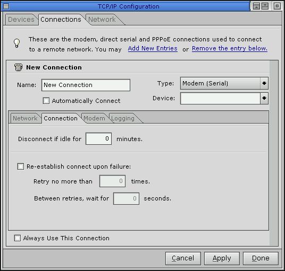Check Always Use This Connection
This screenshot has width=285, height=271.
coord(18,238)
